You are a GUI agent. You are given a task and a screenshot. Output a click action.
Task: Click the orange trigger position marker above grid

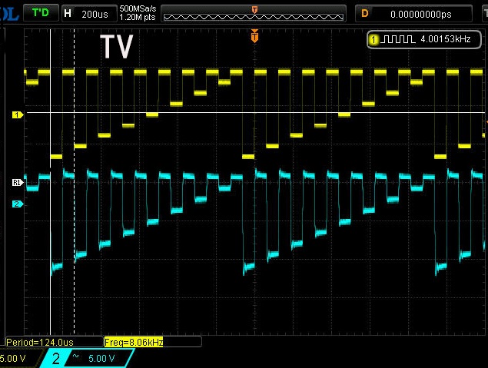tap(255, 35)
